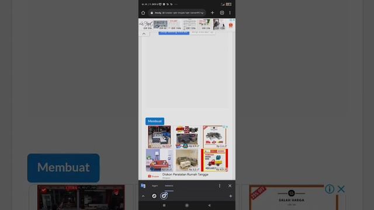Click the large blue X beside the ad info icon
This screenshot has height=210, width=374.
pyautogui.click(x=341, y=189)
